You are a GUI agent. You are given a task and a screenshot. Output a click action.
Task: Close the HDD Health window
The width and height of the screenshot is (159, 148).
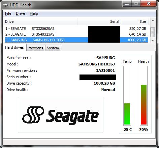click(x=149, y=4)
